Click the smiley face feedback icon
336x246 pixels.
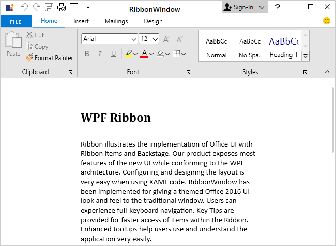click(327, 21)
